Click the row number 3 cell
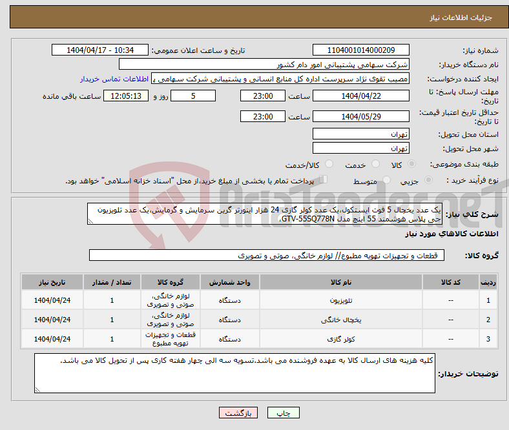 [488, 339]
